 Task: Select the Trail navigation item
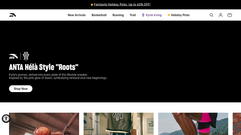pos(133,15)
